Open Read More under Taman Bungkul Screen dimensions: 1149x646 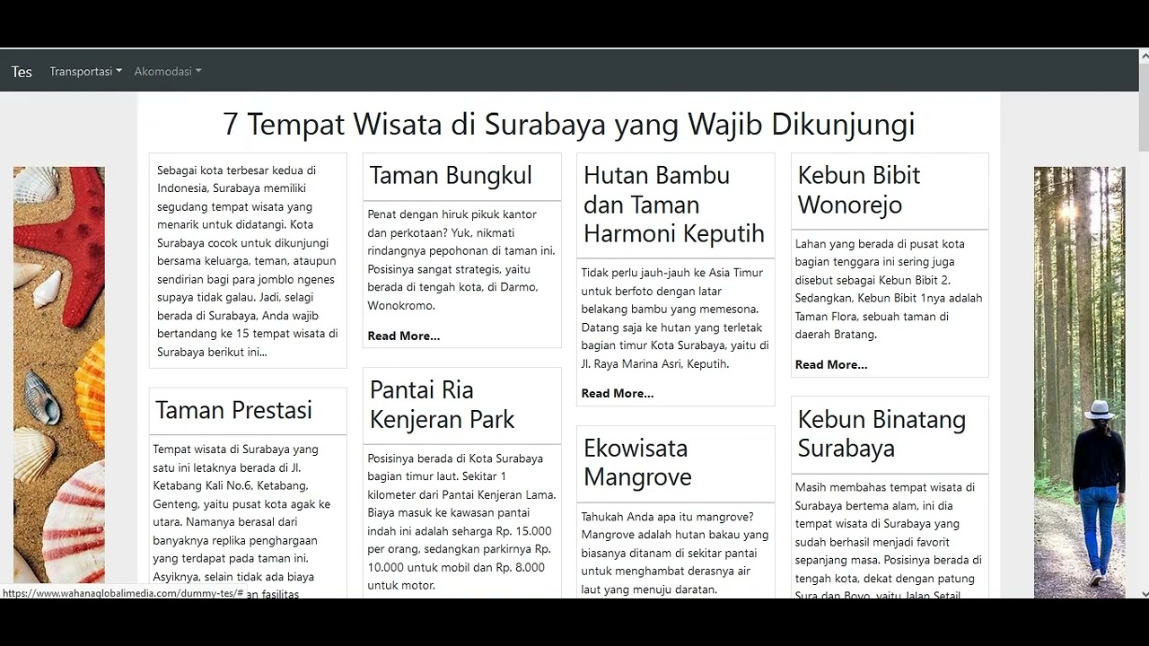[404, 336]
